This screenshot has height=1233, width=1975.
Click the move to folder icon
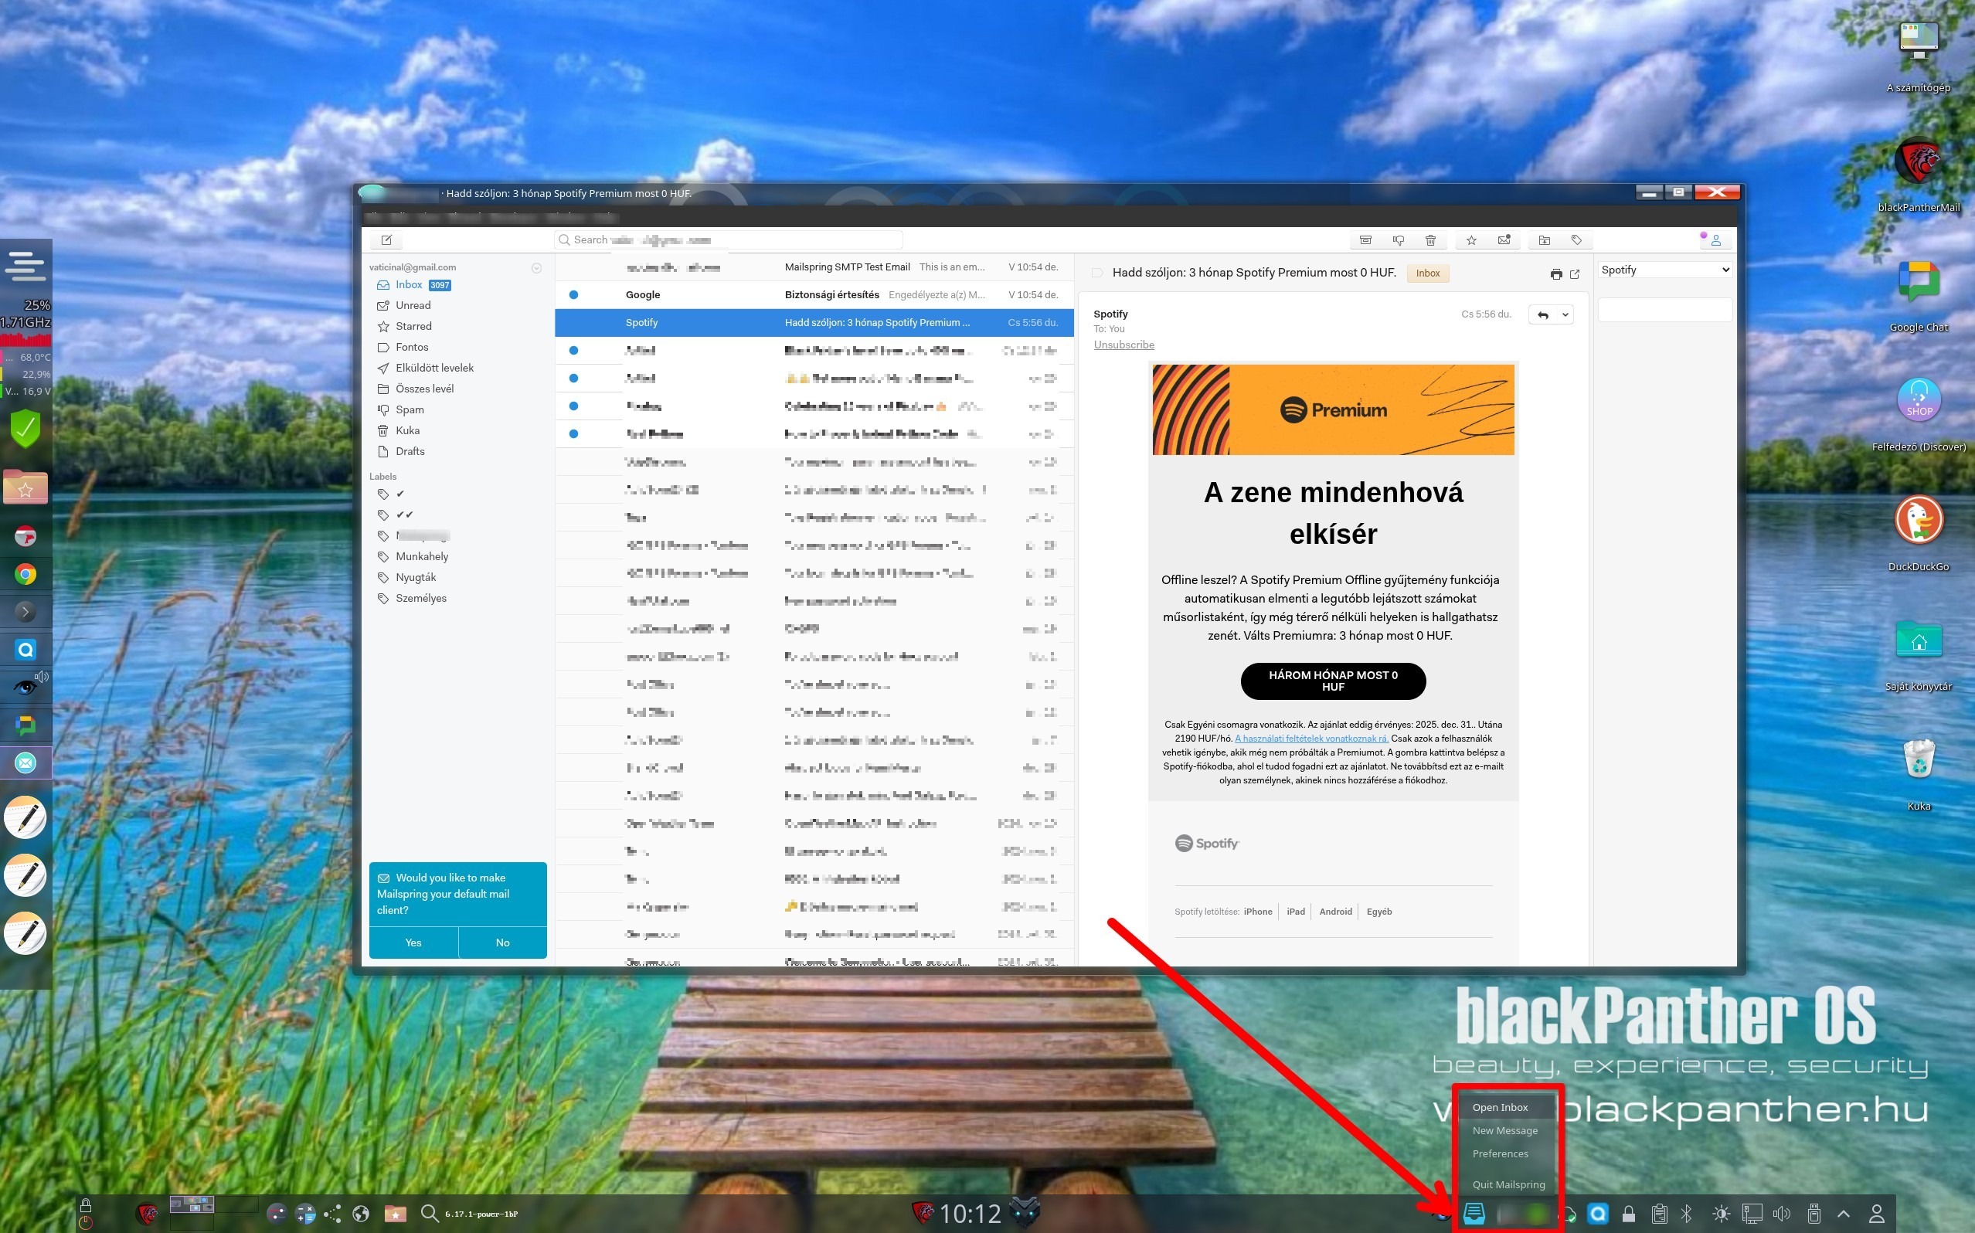click(1544, 239)
